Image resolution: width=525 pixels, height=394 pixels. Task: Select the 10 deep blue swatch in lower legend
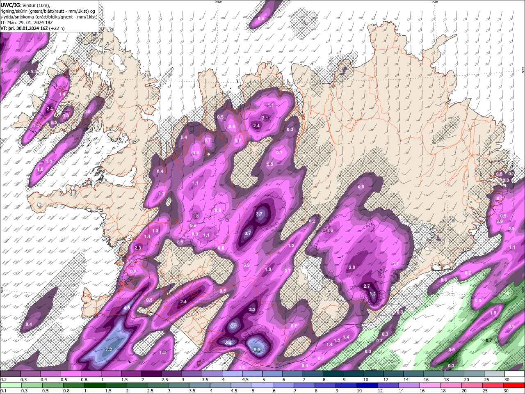[366, 385]
